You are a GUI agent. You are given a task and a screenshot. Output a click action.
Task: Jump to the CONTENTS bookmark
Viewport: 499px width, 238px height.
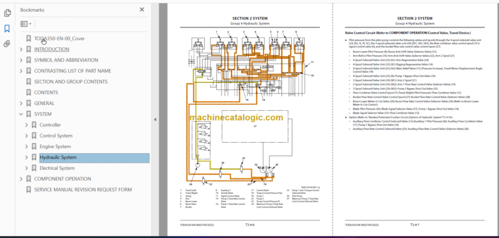click(46, 93)
